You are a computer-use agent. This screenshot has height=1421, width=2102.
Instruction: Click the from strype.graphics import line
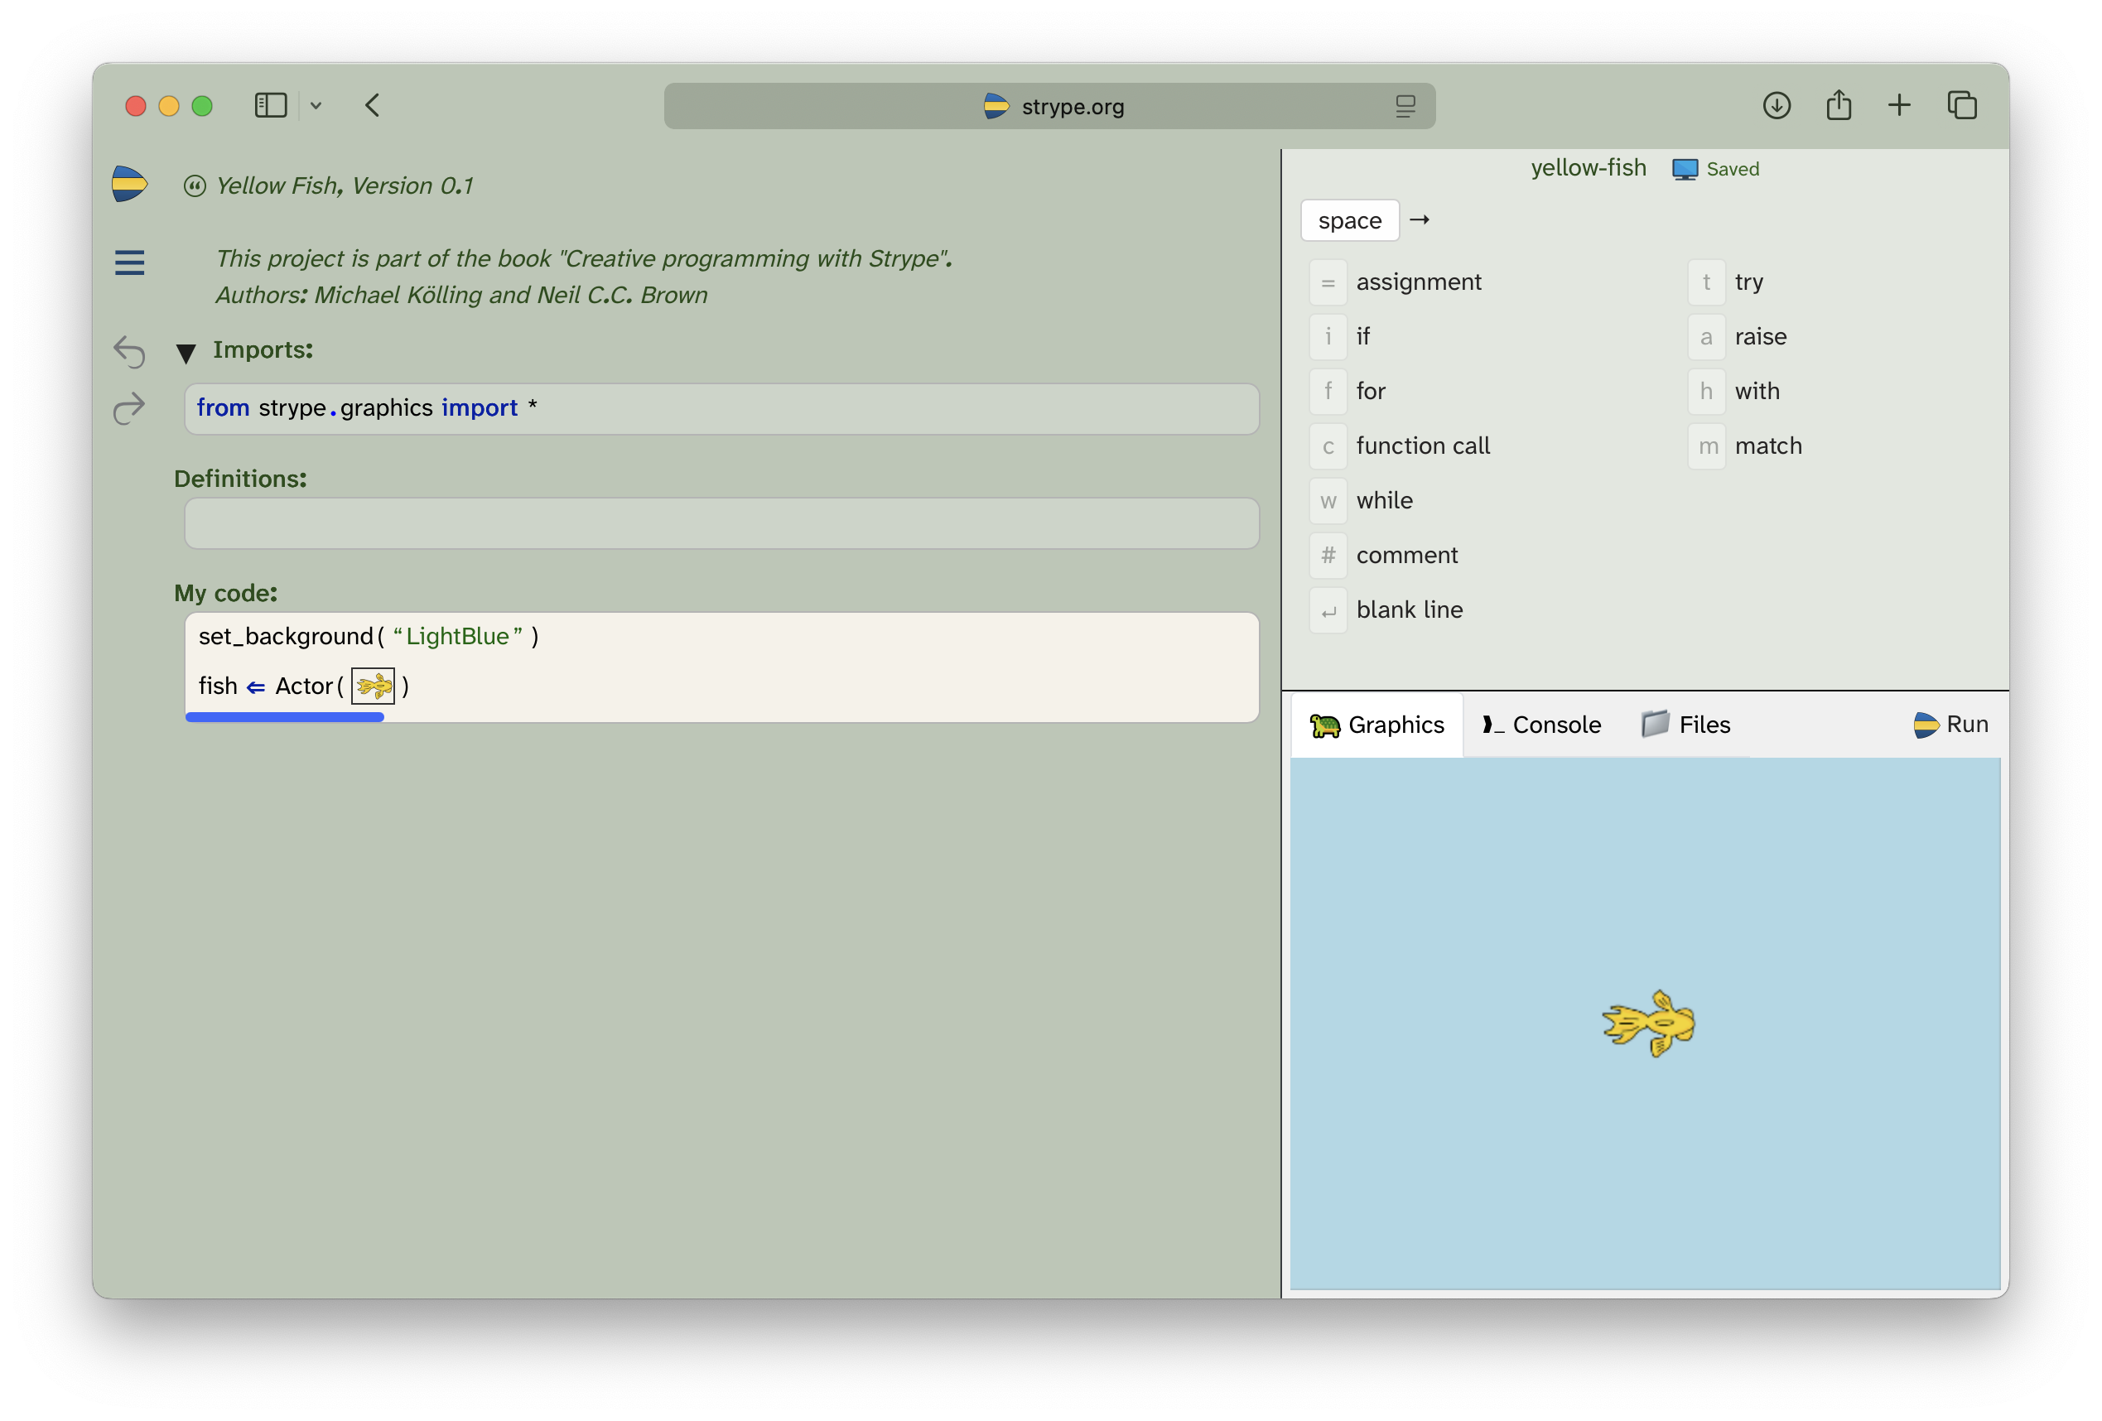[721, 409]
